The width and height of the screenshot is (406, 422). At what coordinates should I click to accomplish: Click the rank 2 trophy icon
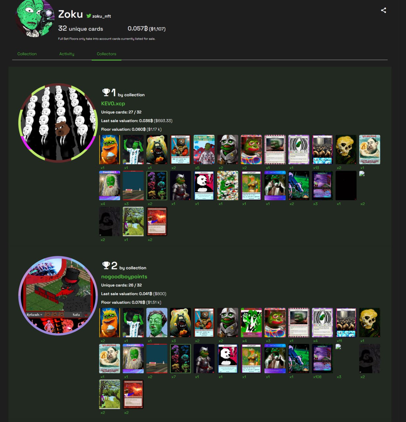[106, 265]
